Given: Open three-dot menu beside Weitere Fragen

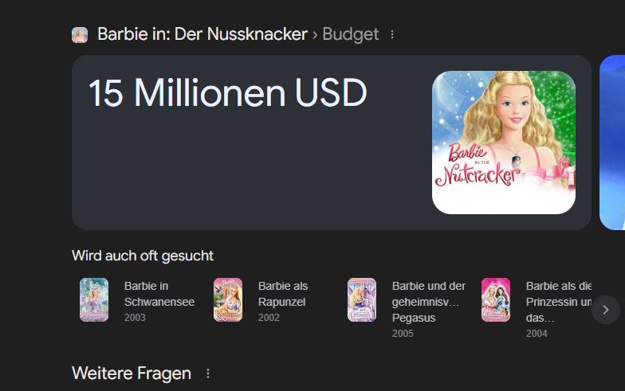Looking at the screenshot, I should (x=208, y=373).
